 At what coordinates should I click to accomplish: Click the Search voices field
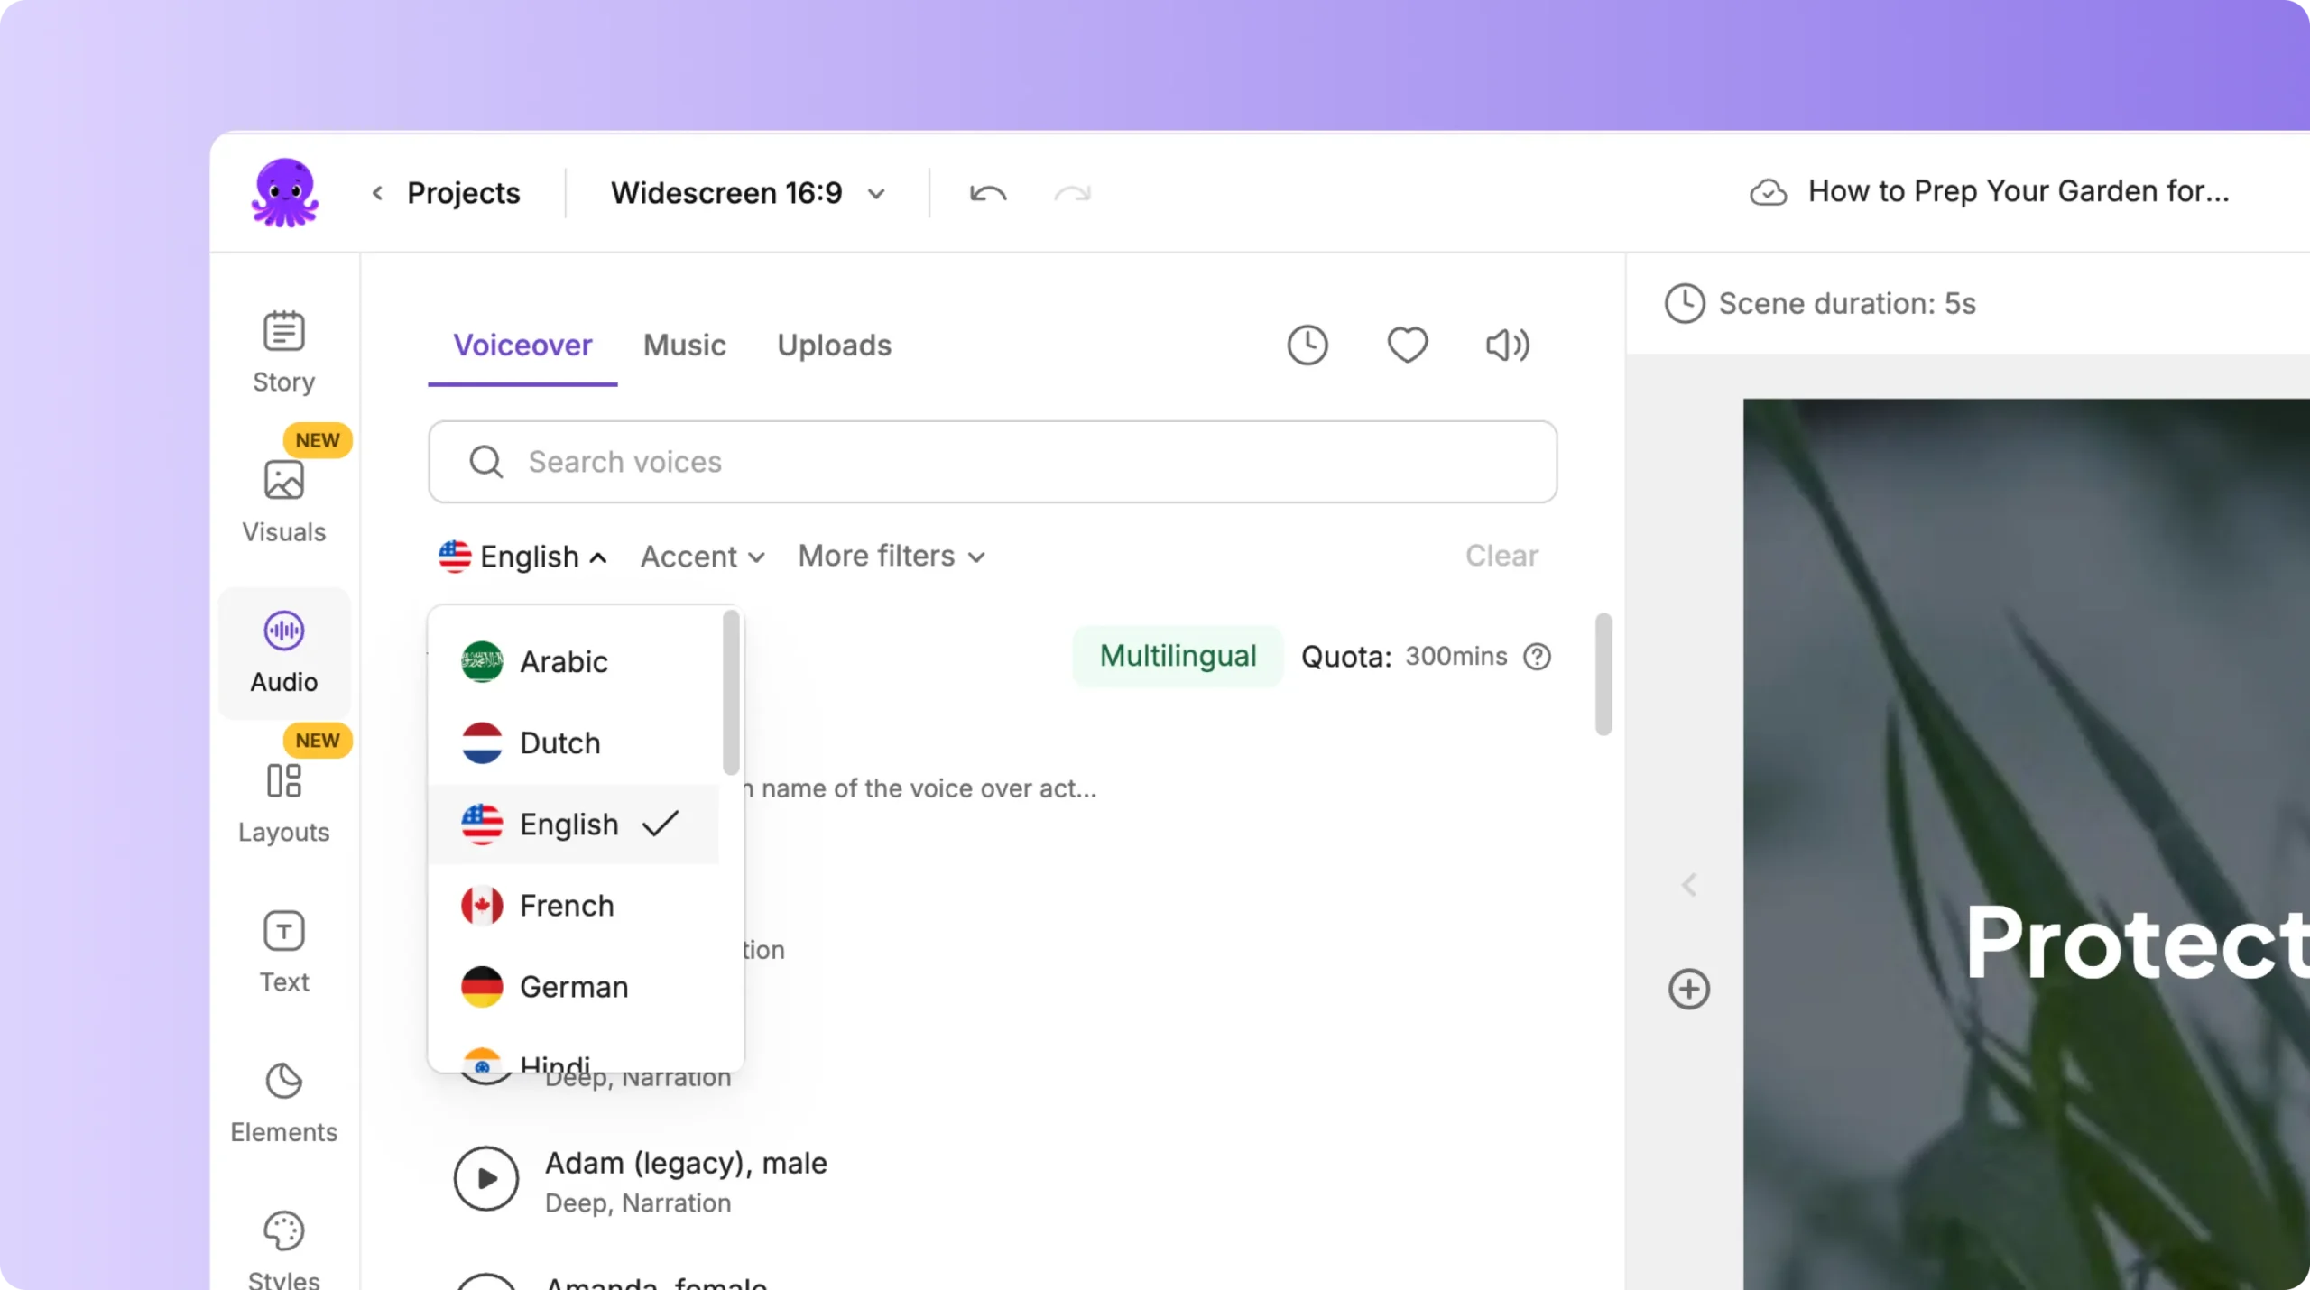click(x=993, y=462)
